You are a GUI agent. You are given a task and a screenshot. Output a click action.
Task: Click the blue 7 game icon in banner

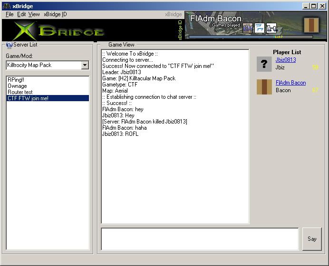click(260, 28)
